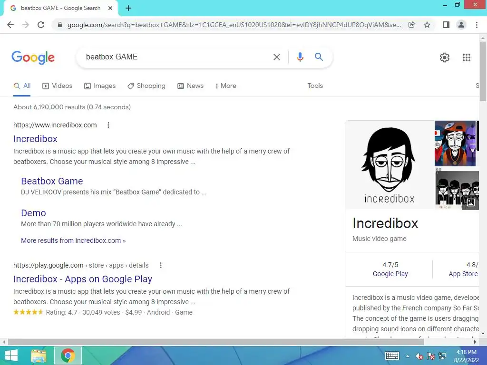Click vertical scrollbar down arrow
487x365 pixels.
tap(483, 334)
